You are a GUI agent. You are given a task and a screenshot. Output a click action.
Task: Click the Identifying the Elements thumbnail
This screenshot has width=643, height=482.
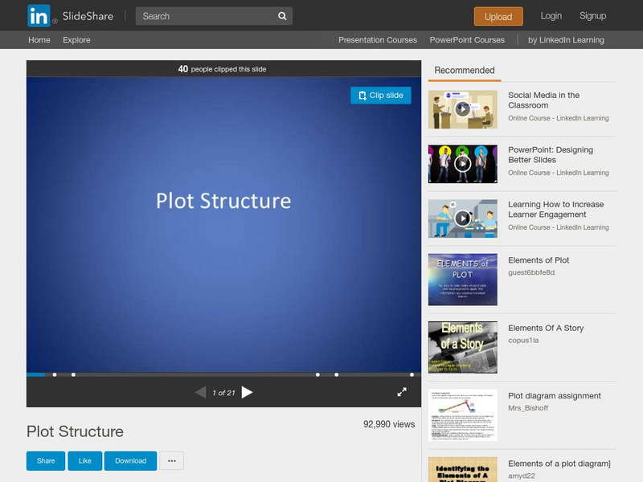click(463, 470)
